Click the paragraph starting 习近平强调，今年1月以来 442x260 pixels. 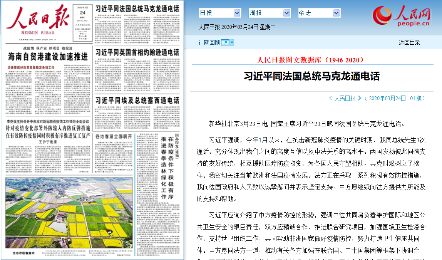(x=311, y=169)
